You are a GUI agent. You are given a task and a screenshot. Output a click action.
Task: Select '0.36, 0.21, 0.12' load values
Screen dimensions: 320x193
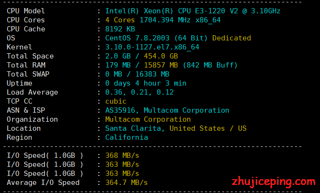tap(140, 92)
